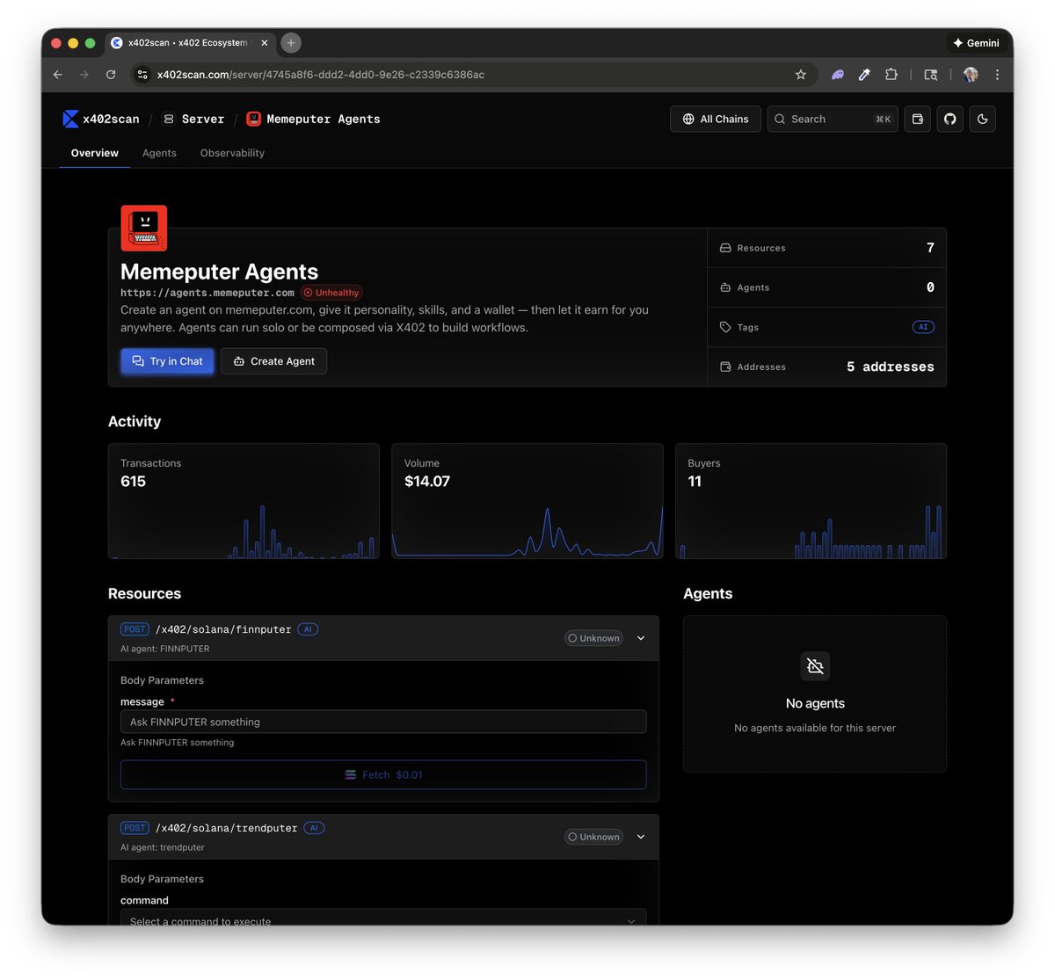This screenshot has width=1055, height=980.
Task: Click the AI tag badge in Tags row
Action: point(923,327)
